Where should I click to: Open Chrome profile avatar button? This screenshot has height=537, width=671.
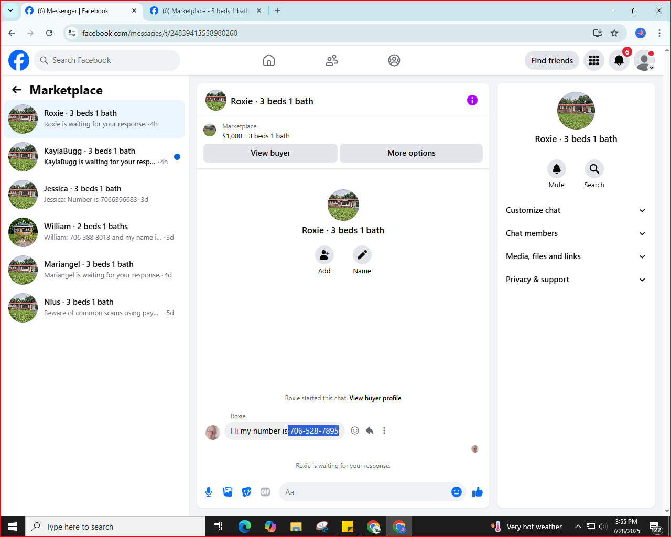(x=641, y=33)
